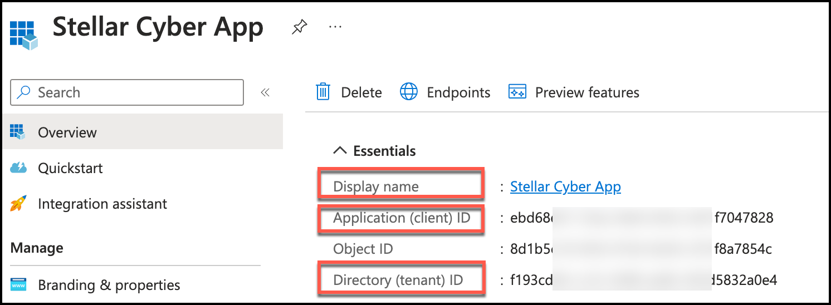
Task: Click the Directory (tenant) ID value
Action: 643,280
